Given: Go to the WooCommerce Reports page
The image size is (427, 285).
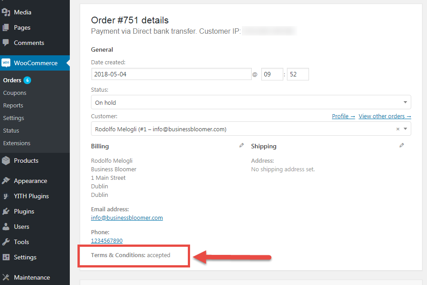Looking at the screenshot, I should (x=13, y=106).
